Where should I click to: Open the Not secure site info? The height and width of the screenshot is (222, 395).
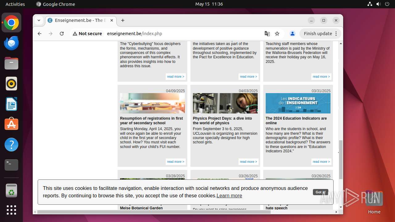[x=87, y=34]
